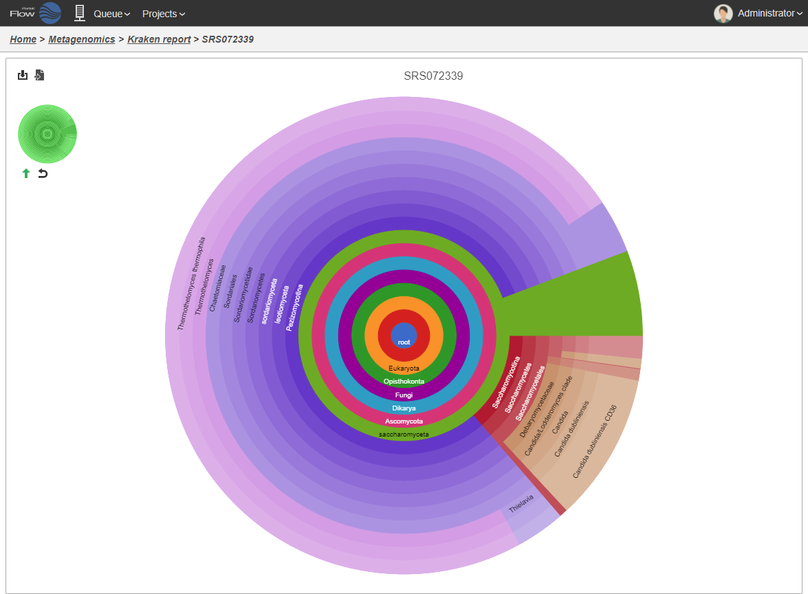Viewport: 808px width, 594px height.
Task: Click the Candida dubliniensis CD36 segment
Action: [595, 441]
